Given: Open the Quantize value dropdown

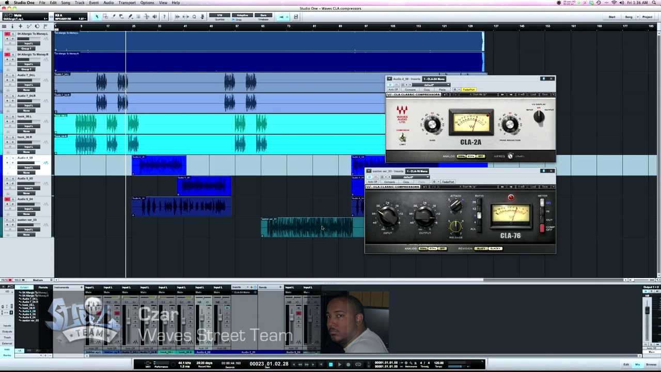Looking at the screenshot, I should pyautogui.click(x=219, y=17).
